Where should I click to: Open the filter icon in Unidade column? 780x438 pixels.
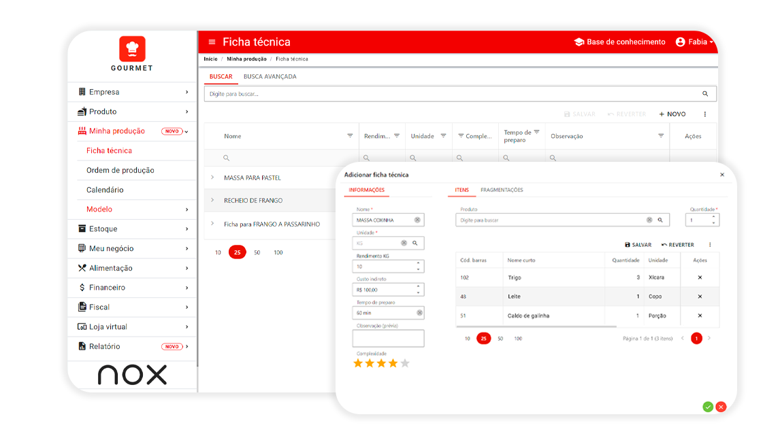[443, 136]
